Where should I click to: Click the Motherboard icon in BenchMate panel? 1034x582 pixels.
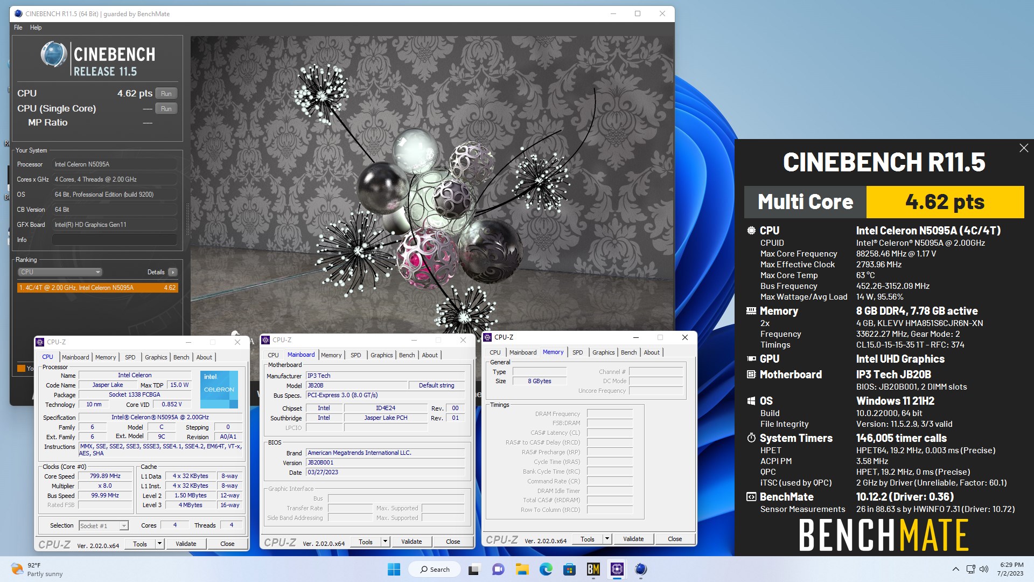click(x=751, y=375)
